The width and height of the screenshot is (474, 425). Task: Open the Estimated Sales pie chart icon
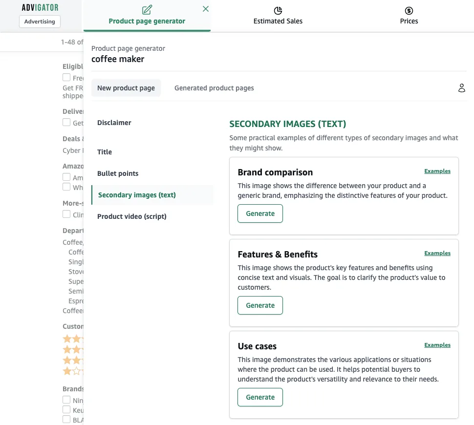tap(278, 11)
